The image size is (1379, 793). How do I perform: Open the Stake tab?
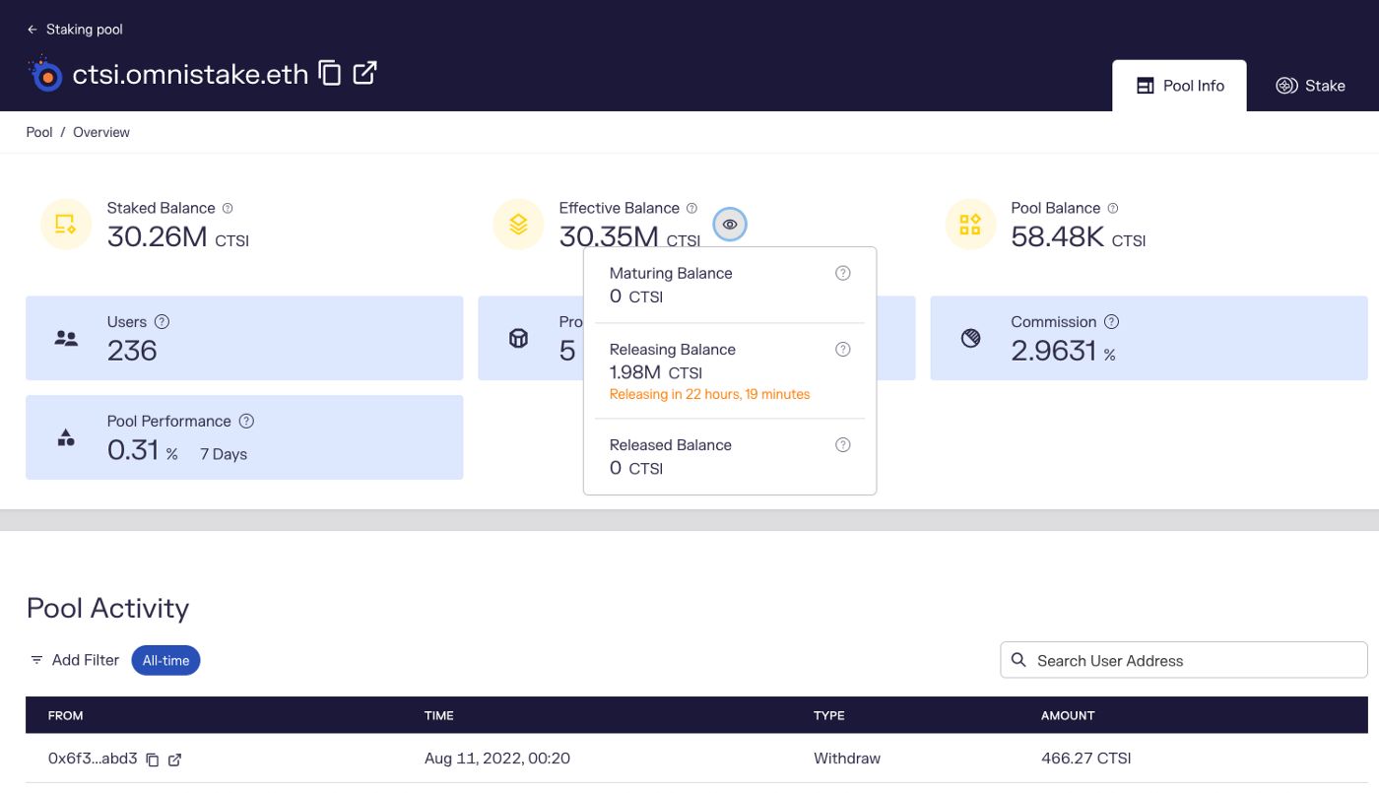[1310, 86]
